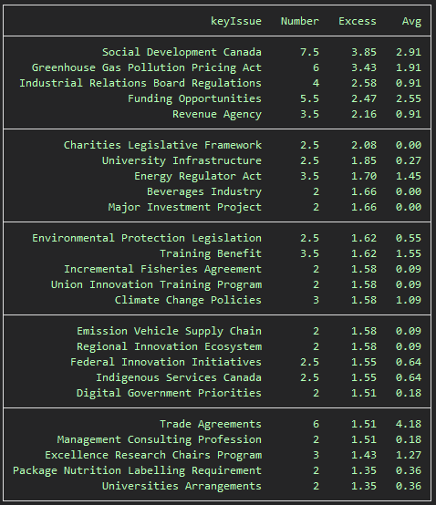Click Regional Innovation Ecosystem label
Viewport: 436px width, 505px height.
tap(169, 346)
